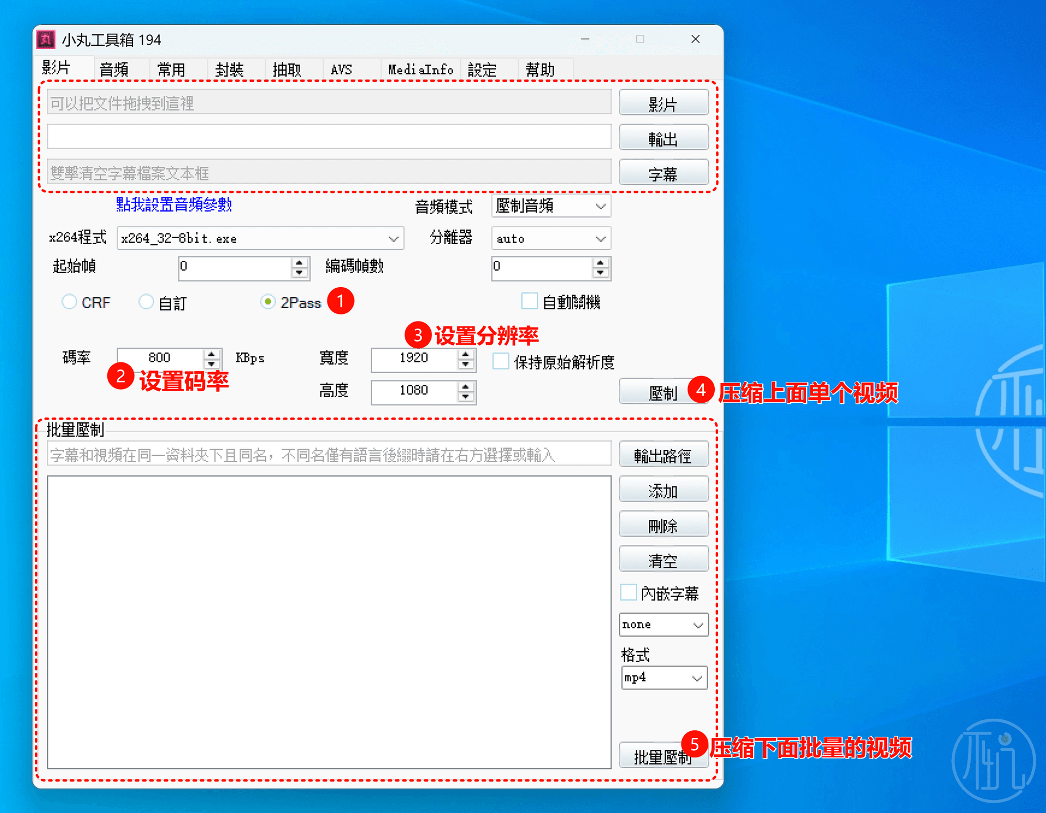
Task: Open the MediaInfo tab
Action: click(x=420, y=69)
